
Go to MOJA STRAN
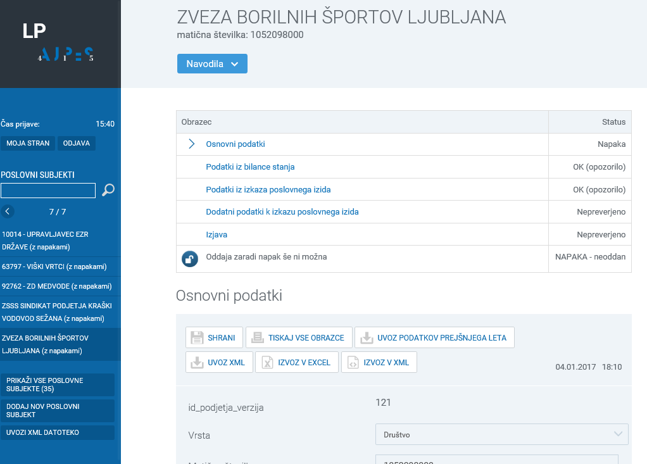pyautogui.click(x=28, y=143)
